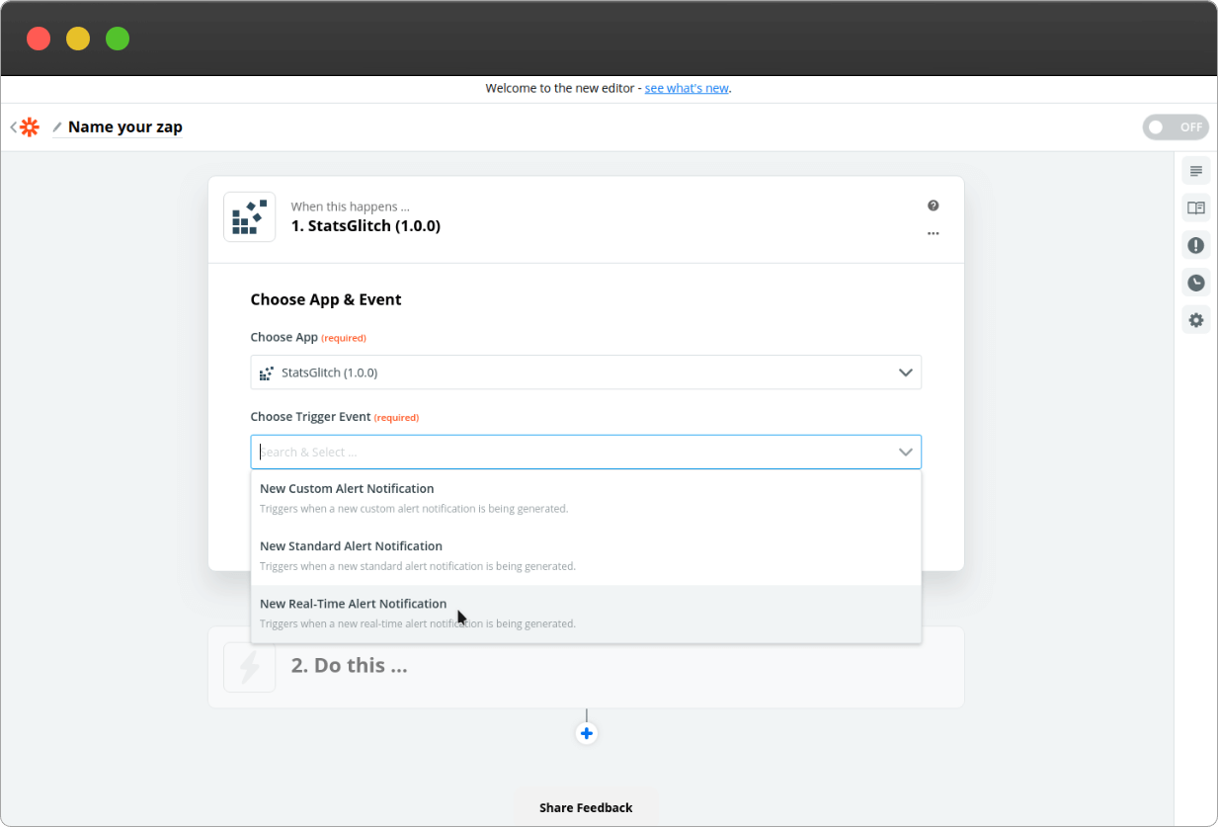The width and height of the screenshot is (1218, 827).
Task: Click the Name your zap title
Action: point(125,126)
